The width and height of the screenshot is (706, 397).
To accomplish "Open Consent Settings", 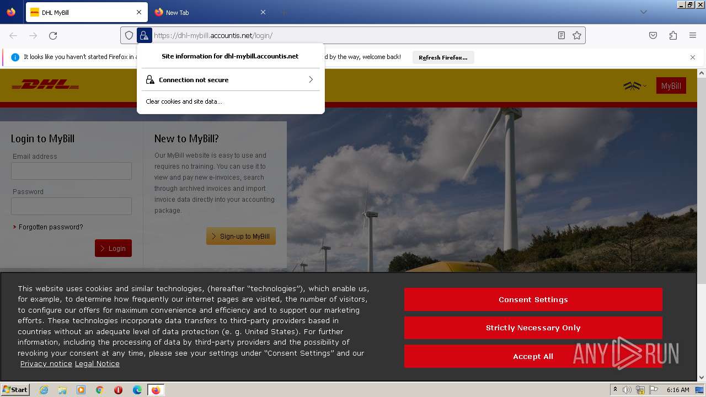I will (533, 299).
